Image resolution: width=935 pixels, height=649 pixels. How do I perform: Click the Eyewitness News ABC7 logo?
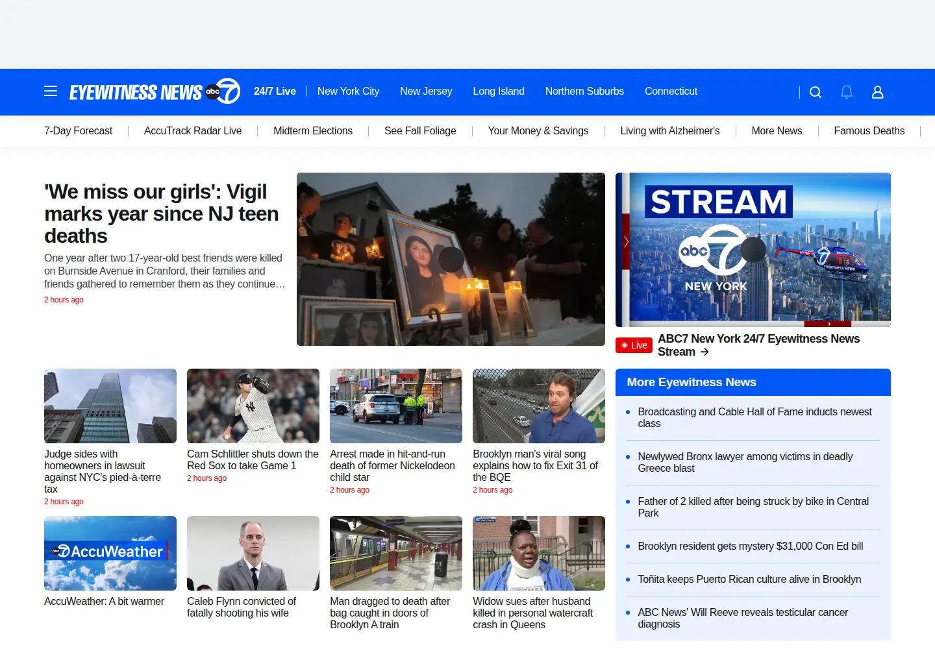(x=155, y=92)
